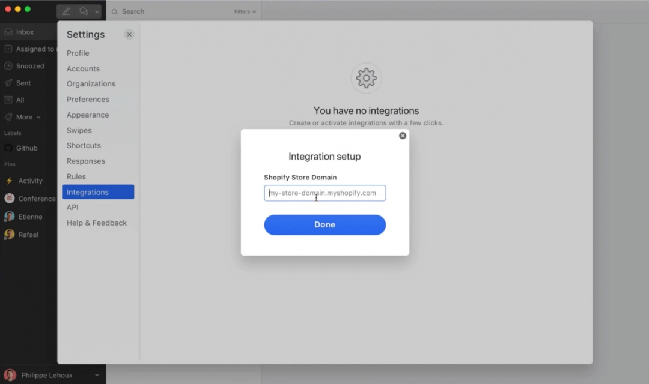Open the Preferences settings section
649x384 pixels.
[x=88, y=100]
